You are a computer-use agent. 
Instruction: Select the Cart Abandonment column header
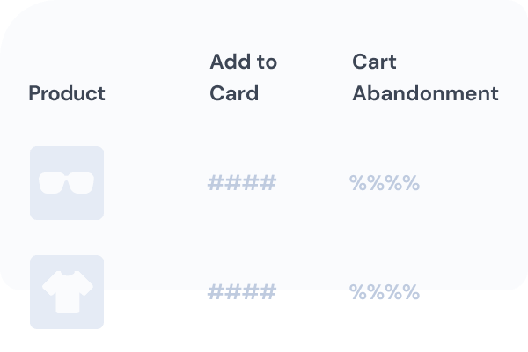tap(425, 77)
